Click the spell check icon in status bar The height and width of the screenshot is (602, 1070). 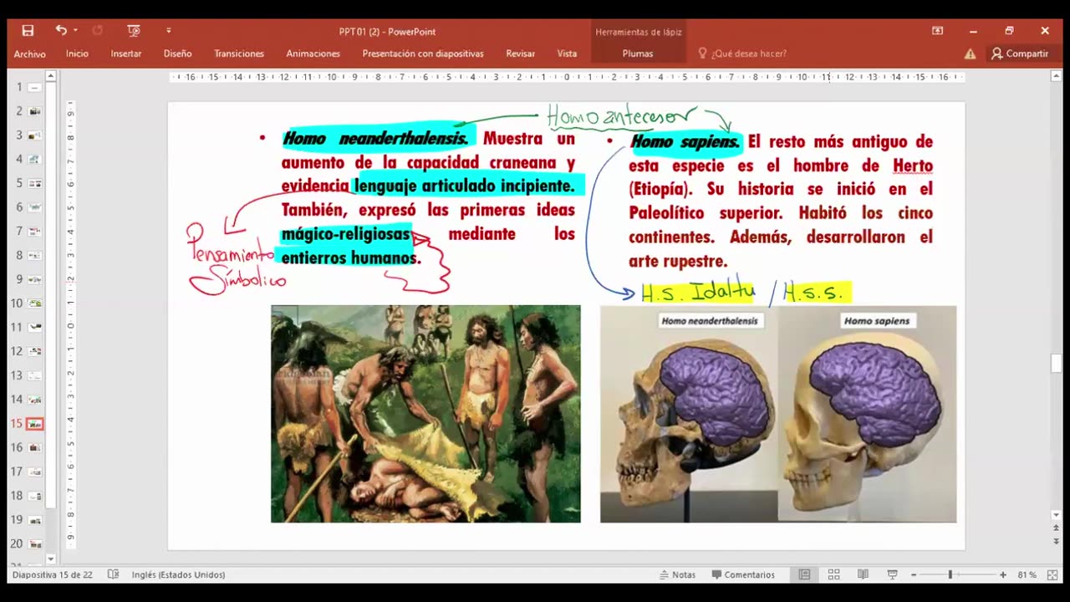coord(114,574)
